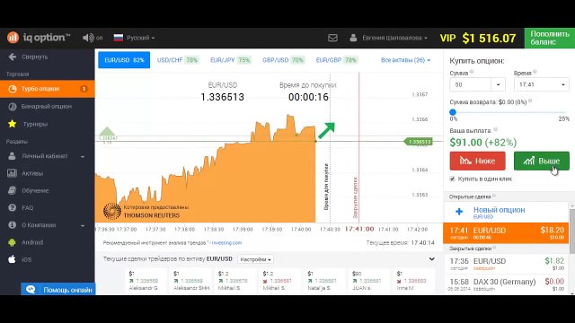Select closed deal 17:35 EUR/USD
Image resolution: width=575 pixels, height=323 pixels.
506,264
